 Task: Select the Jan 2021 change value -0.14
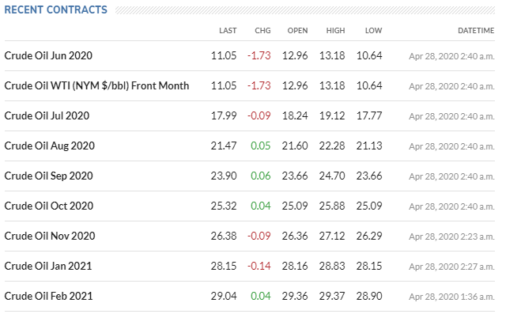coord(259,266)
